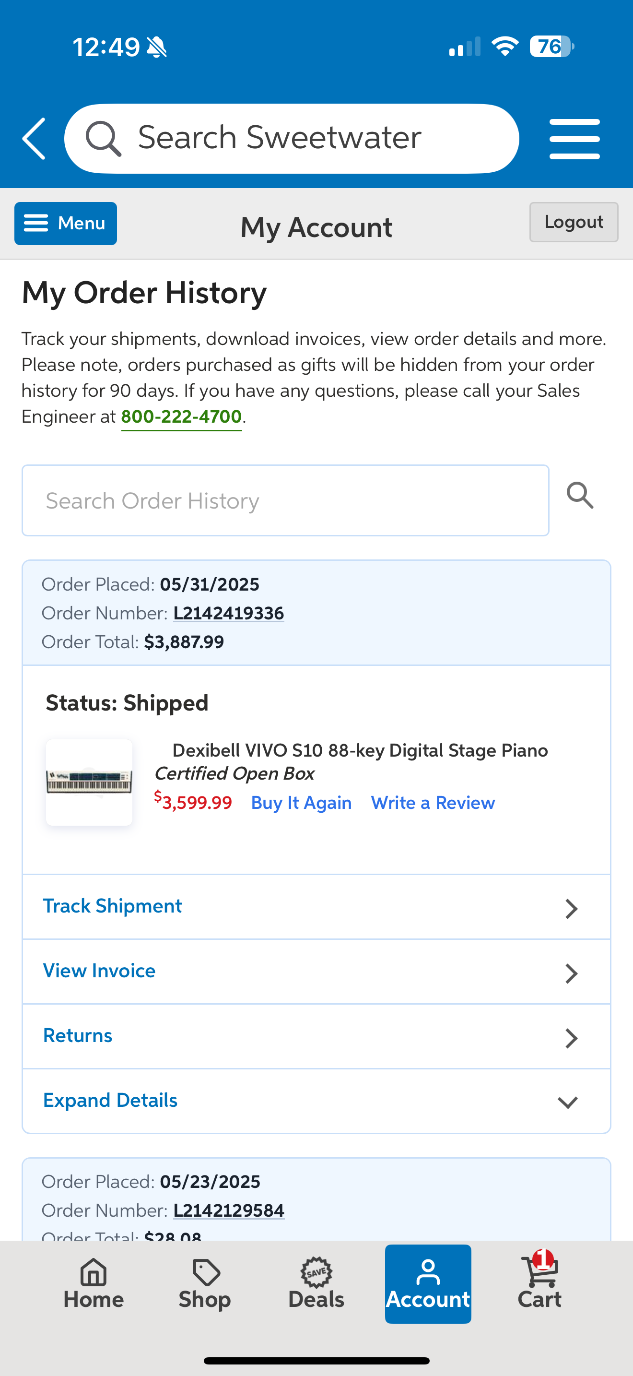Open the Track Shipment row
Image resolution: width=633 pixels, height=1376 pixels.
(316, 906)
